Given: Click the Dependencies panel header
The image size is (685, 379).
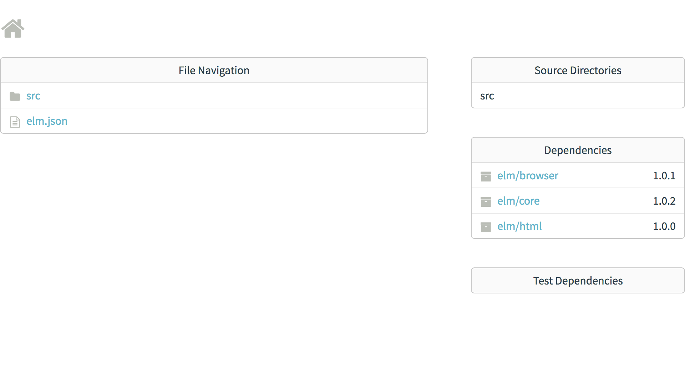Looking at the screenshot, I should pos(578,150).
